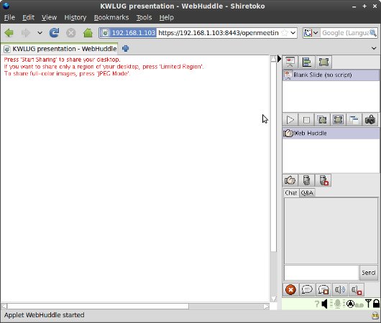Open the address bar history dropdown
The image size is (381, 323).
pyautogui.click(x=293, y=33)
